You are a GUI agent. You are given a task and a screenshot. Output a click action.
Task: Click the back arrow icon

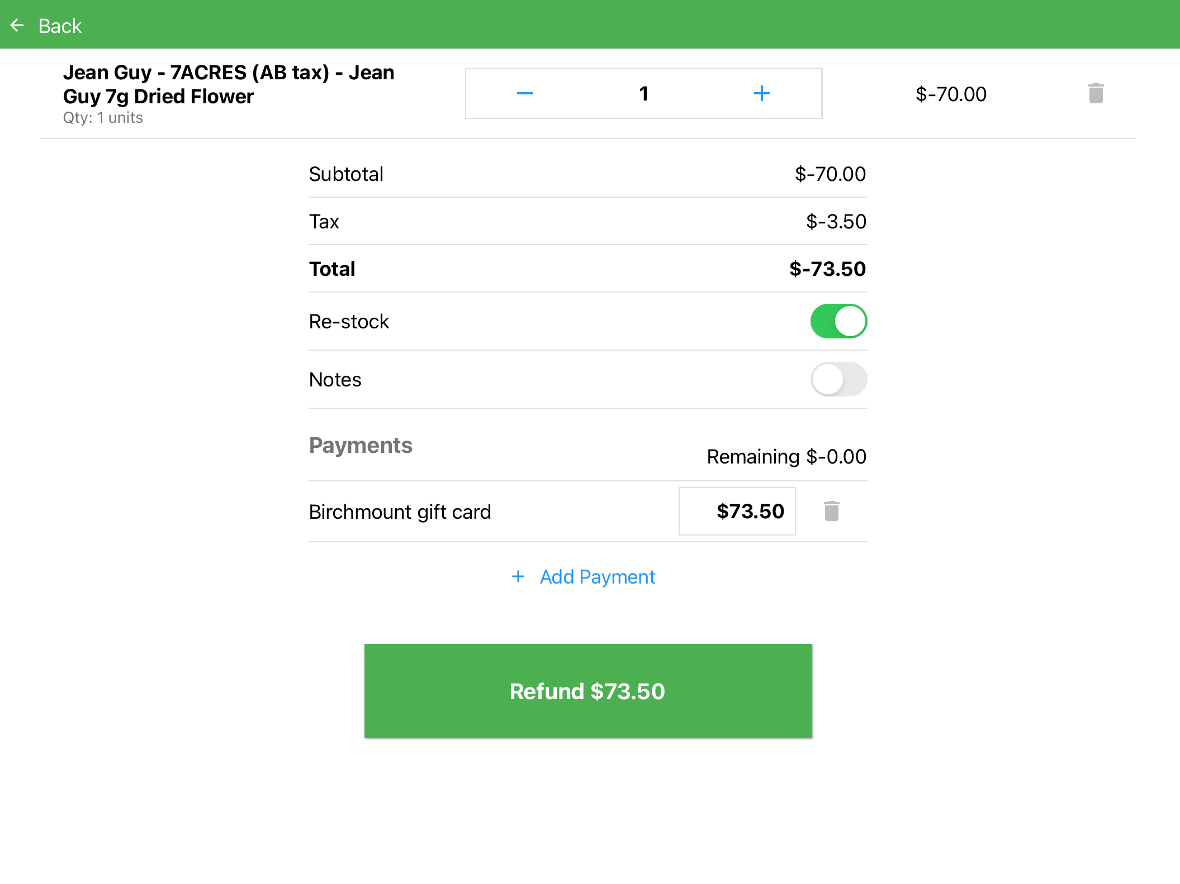pos(17,25)
